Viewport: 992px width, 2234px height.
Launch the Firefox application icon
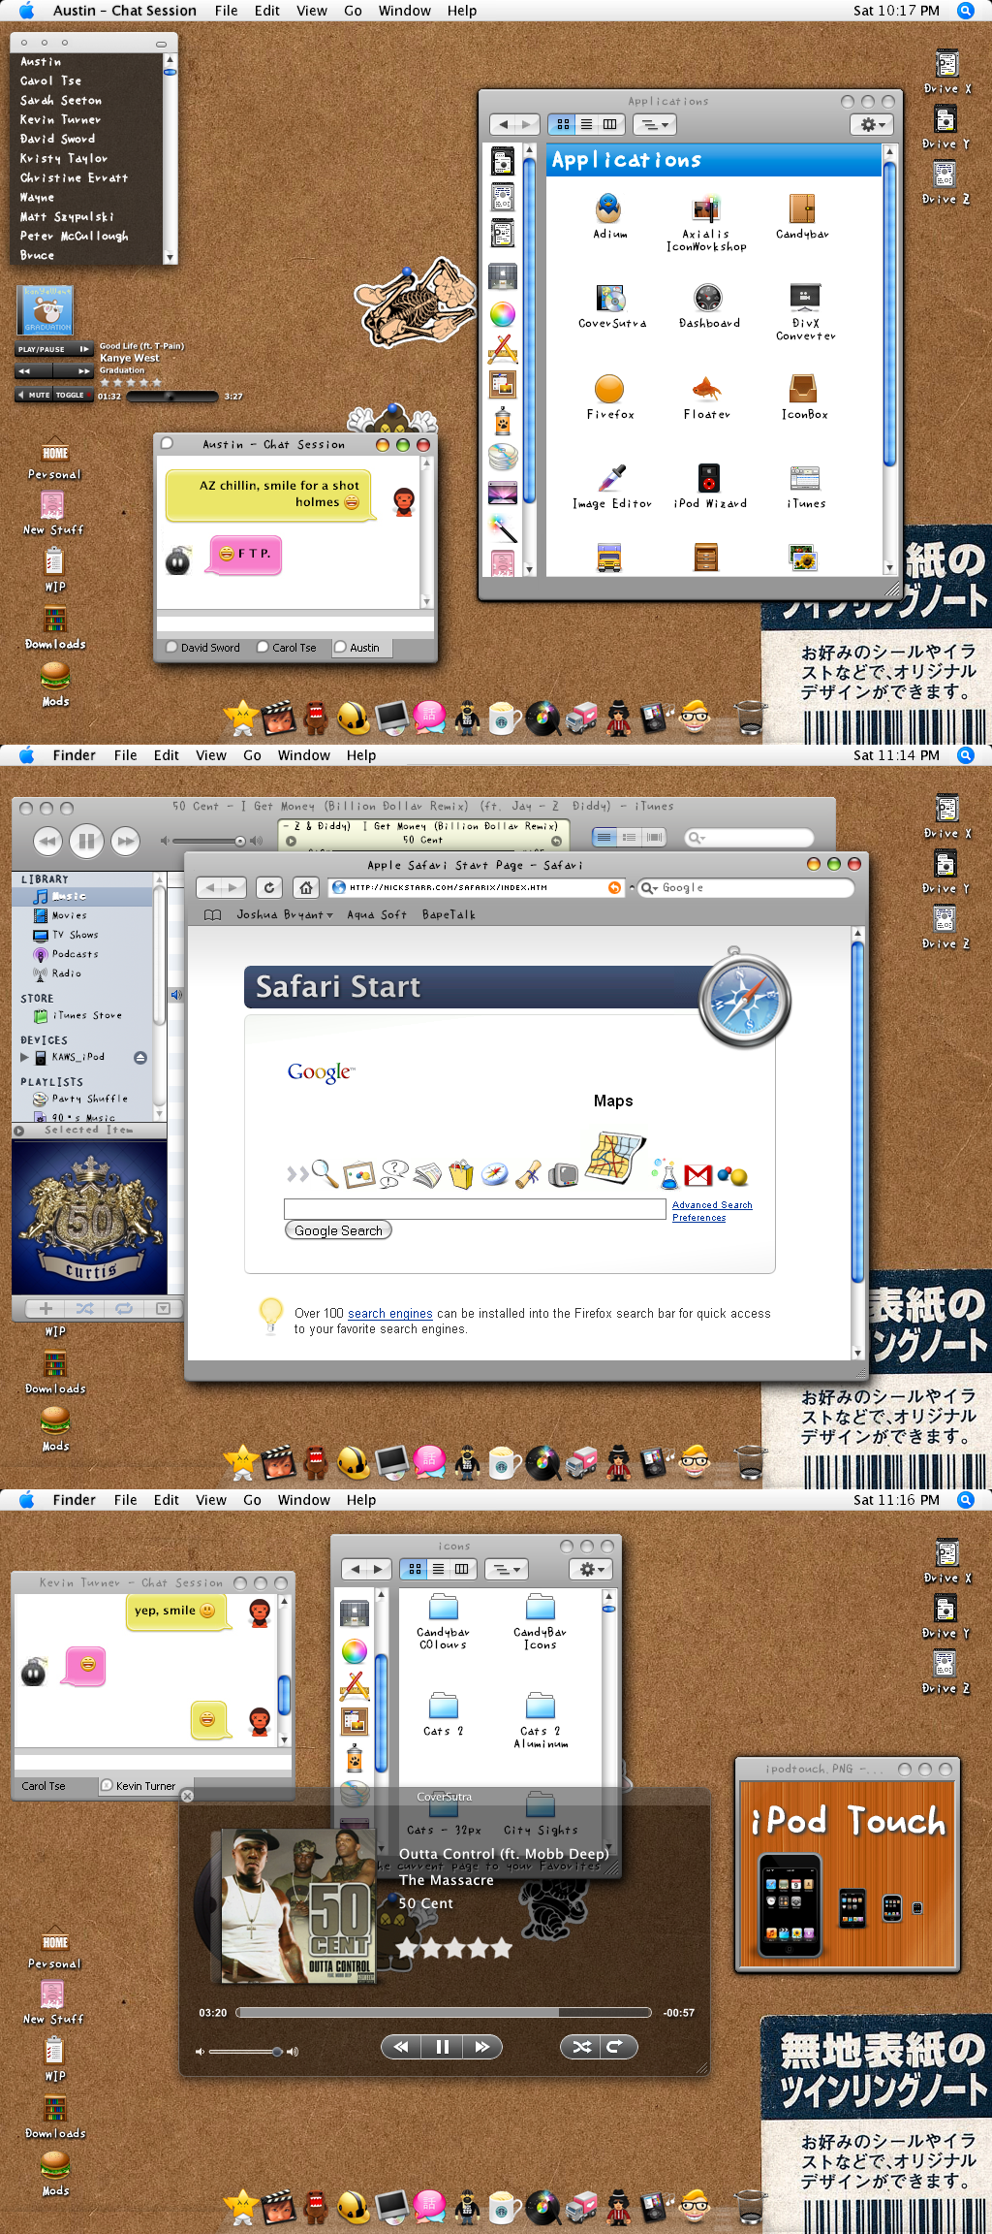pos(609,389)
